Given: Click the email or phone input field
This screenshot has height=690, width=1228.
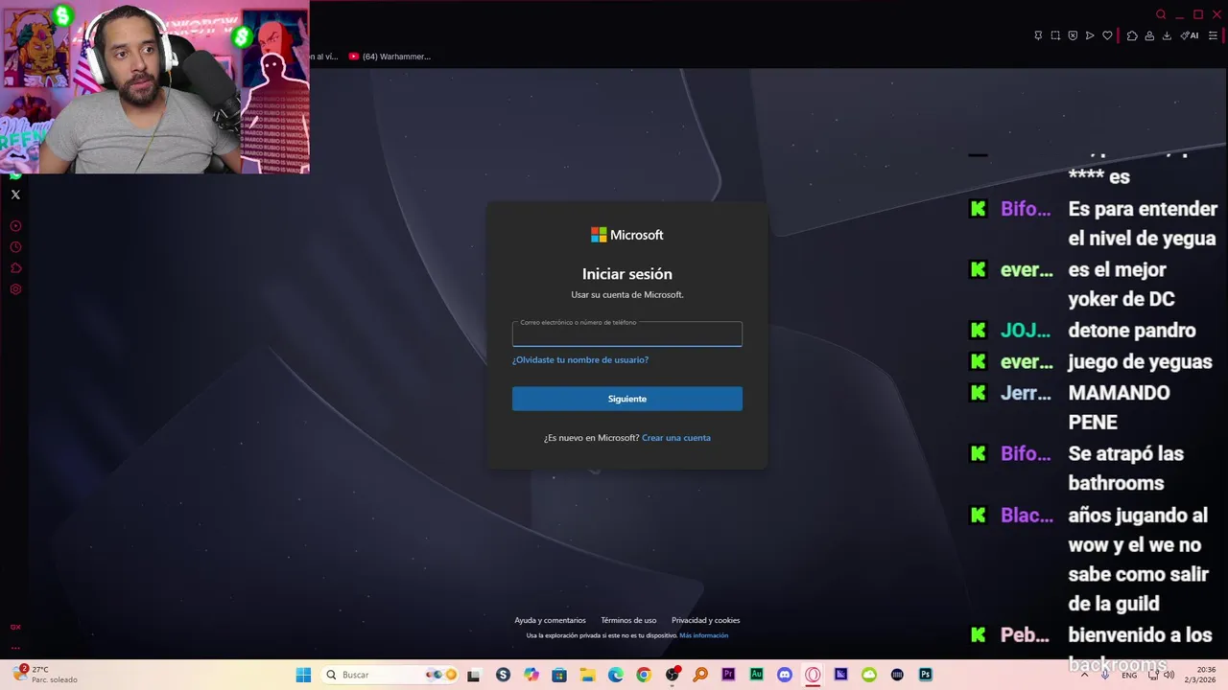Looking at the screenshot, I should (x=627, y=333).
